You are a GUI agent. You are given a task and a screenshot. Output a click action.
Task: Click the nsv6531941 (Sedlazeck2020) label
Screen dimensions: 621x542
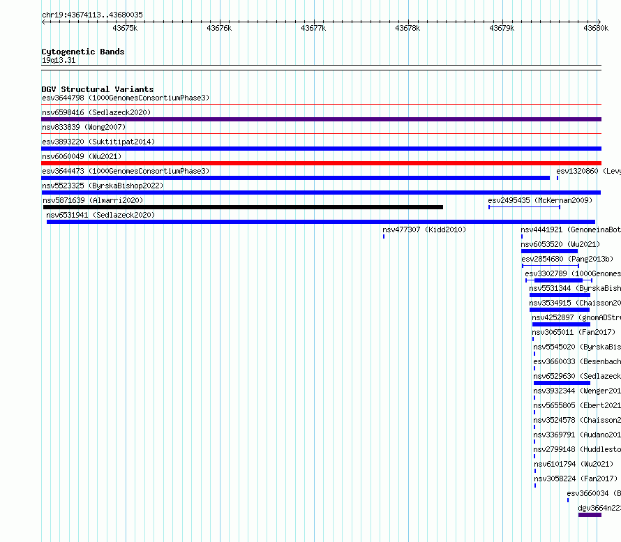tap(100, 215)
